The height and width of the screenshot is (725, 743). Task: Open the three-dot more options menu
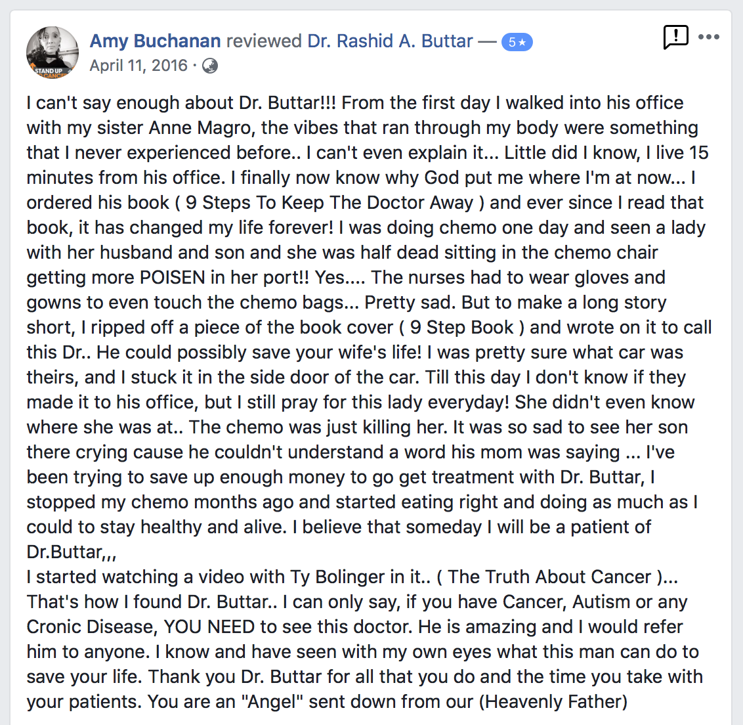[709, 37]
